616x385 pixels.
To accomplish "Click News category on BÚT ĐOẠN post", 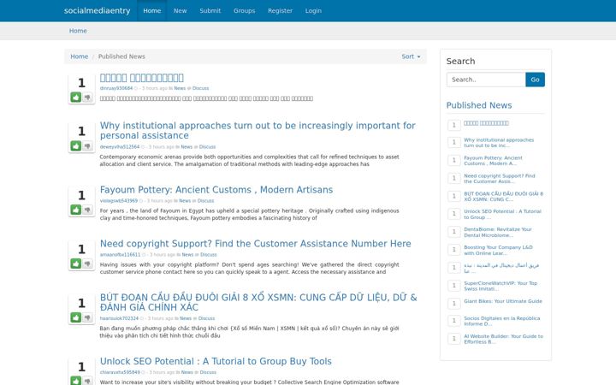I will [x=186, y=318].
